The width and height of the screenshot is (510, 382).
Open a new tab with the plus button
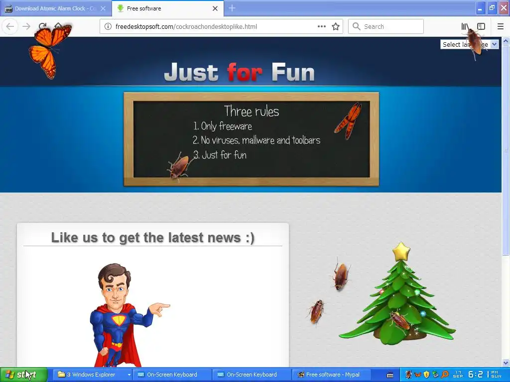pos(232,8)
